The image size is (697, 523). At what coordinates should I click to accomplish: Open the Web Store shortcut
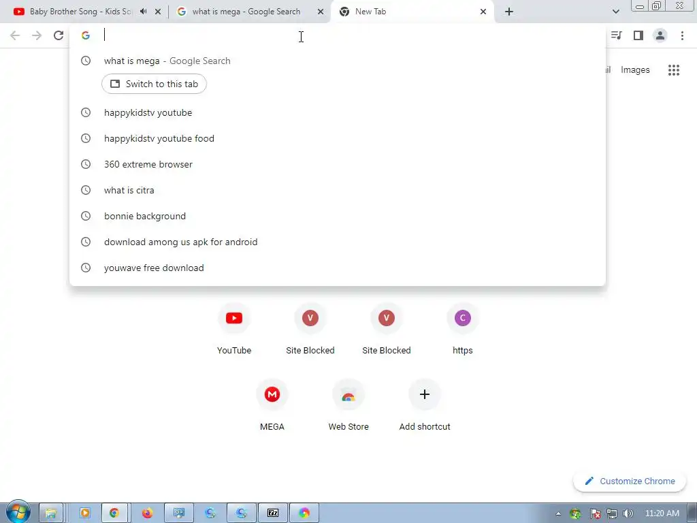click(348, 406)
